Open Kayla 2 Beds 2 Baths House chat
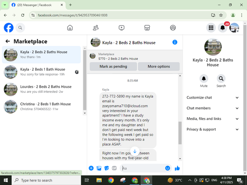This screenshot has height=185, width=247. click(41, 55)
